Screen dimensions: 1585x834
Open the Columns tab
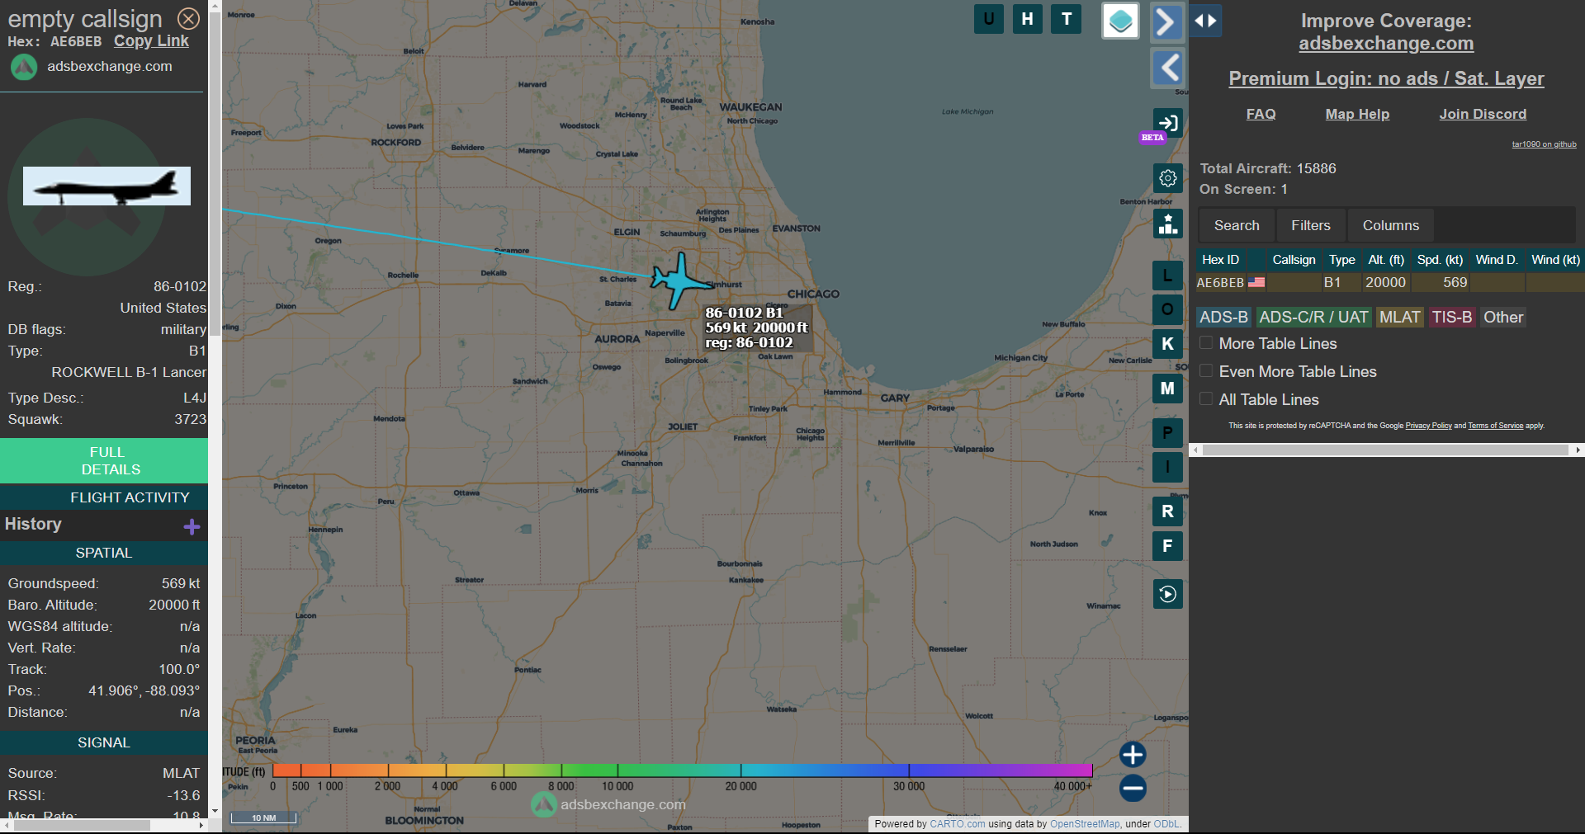(1391, 225)
